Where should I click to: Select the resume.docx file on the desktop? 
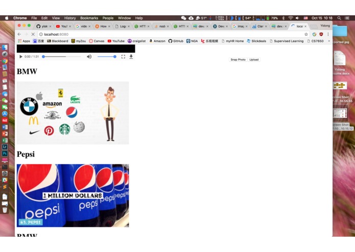click(340, 63)
